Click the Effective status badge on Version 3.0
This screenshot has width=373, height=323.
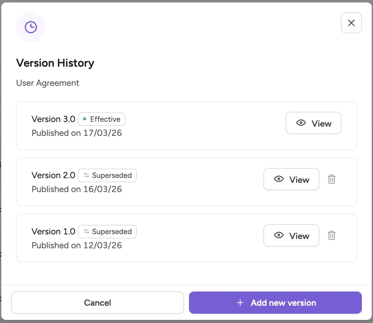101,119
